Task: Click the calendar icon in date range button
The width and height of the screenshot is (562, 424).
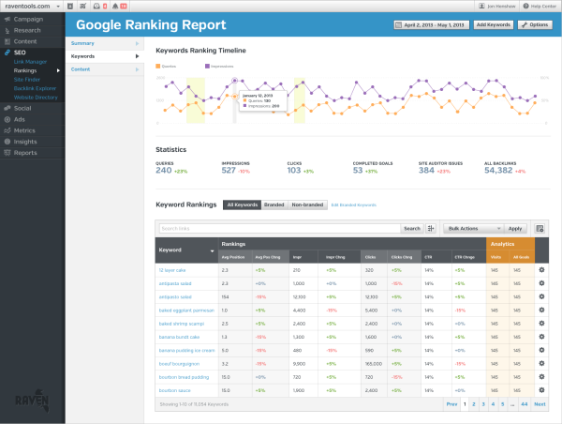Action: coord(398,24)
